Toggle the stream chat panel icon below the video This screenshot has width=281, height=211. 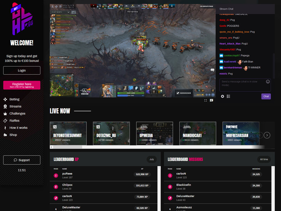(211, 100)
